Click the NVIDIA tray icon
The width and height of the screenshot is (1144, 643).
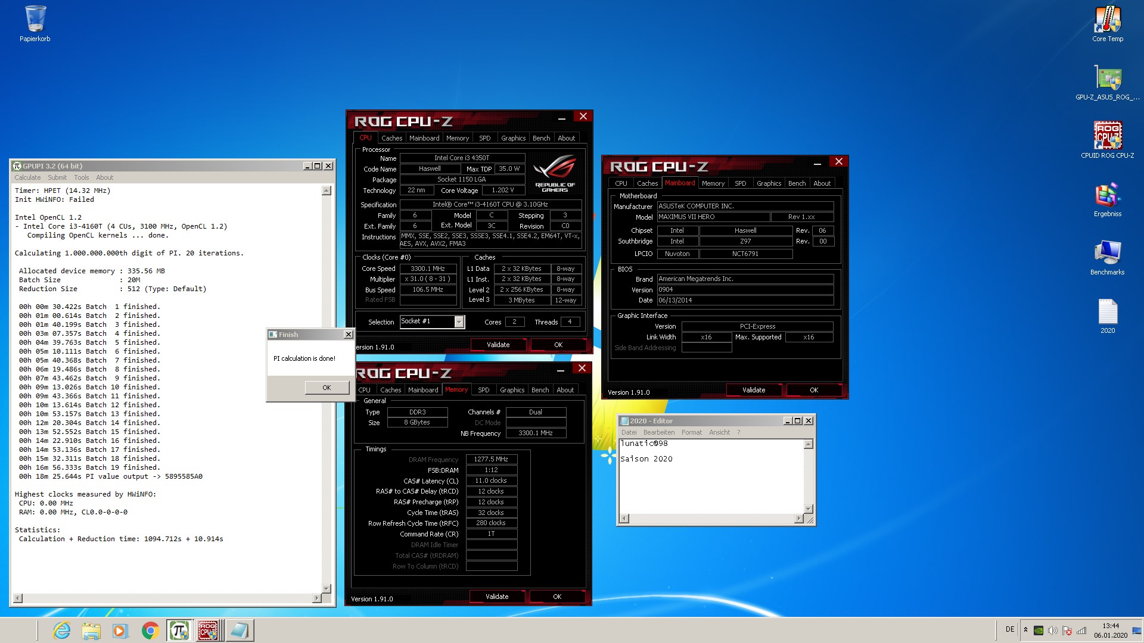click(1039, 630)
